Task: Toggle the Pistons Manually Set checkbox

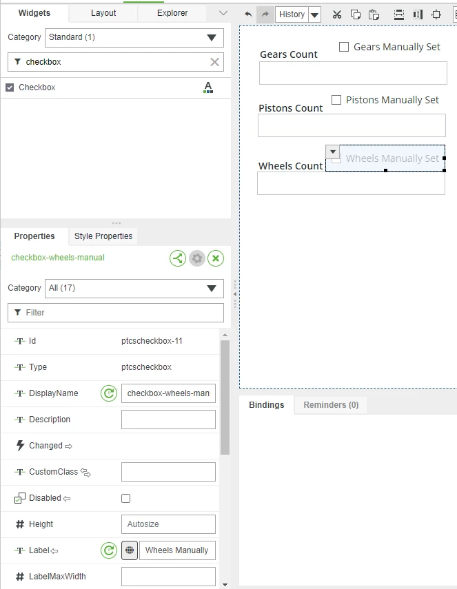Action: point(336,100)
